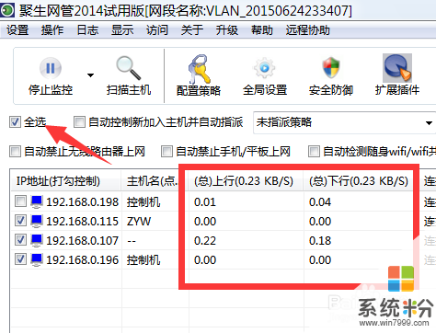Open the 访问 menu
436x333 pixels.
pos(157,30)
